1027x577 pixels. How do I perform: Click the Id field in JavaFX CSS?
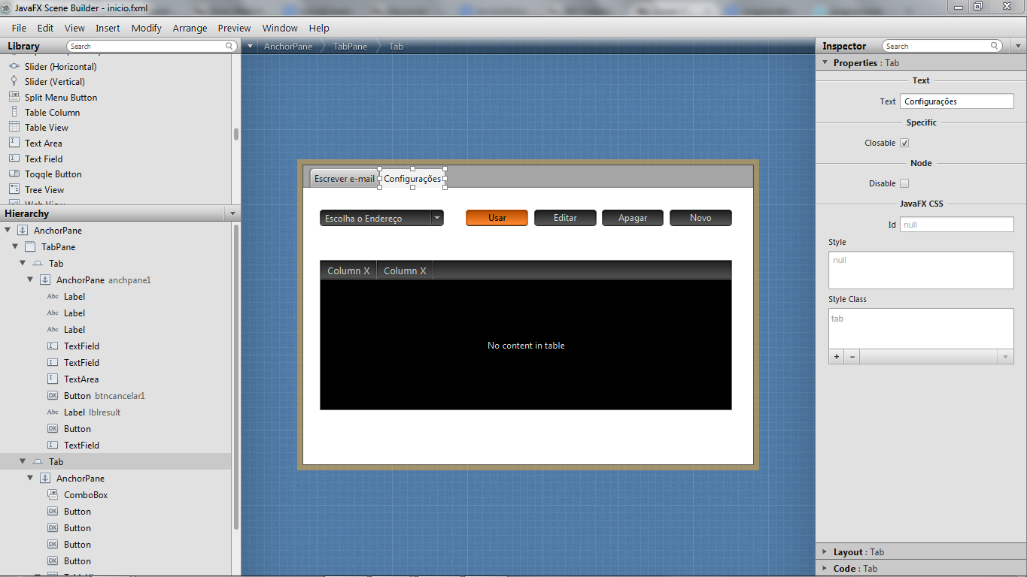[957, 224]
